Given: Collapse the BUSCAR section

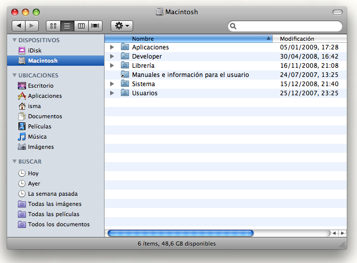Looking at the screenshot, I should click(15, 161).
